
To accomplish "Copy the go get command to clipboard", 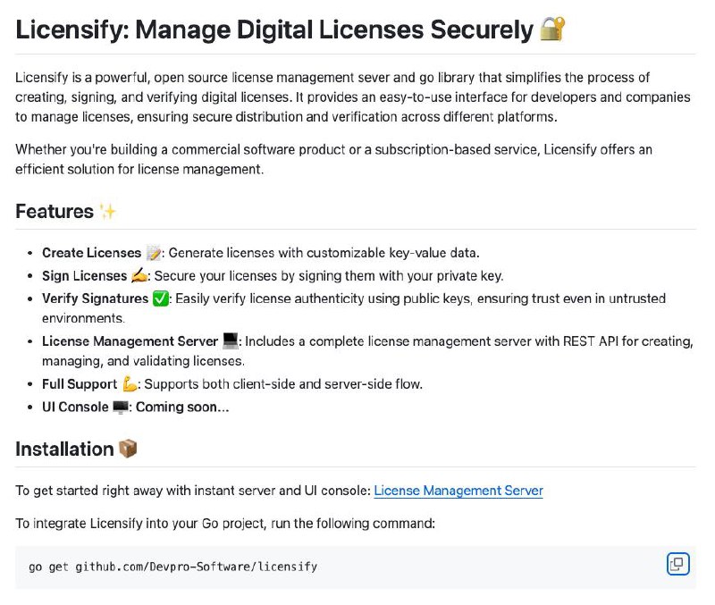I will pos(677,564).
